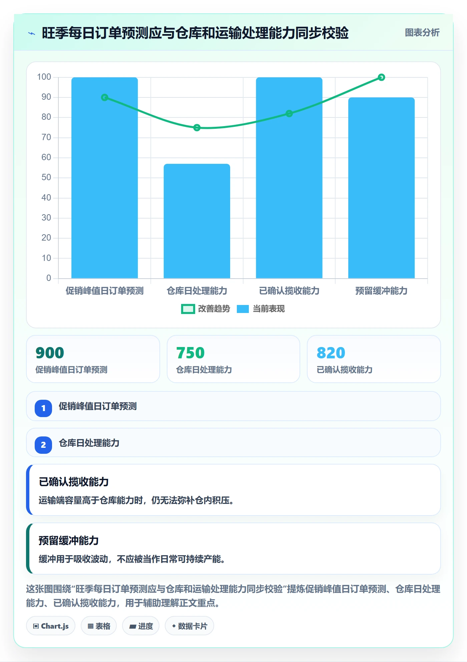The width and height of the screenshot is (467, 662).
Task: Click the green line point at value 82
Action: 289,113
